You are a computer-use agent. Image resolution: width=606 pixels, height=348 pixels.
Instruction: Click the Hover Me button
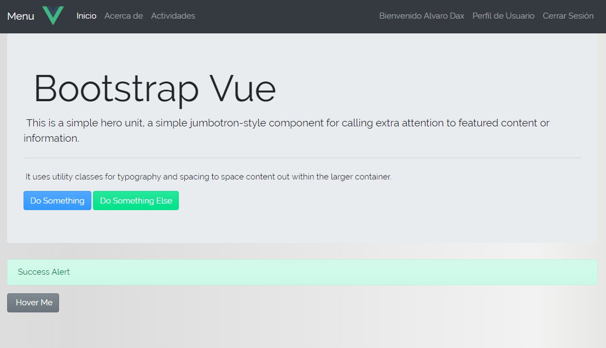(33, 303)
